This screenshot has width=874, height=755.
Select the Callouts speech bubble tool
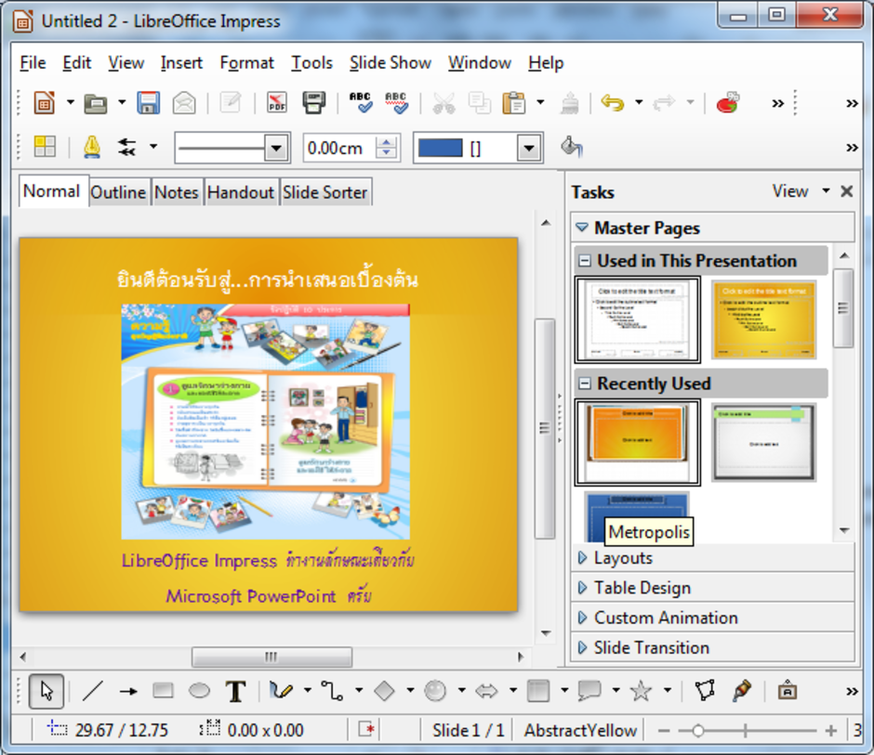click(x=589, y=691)
